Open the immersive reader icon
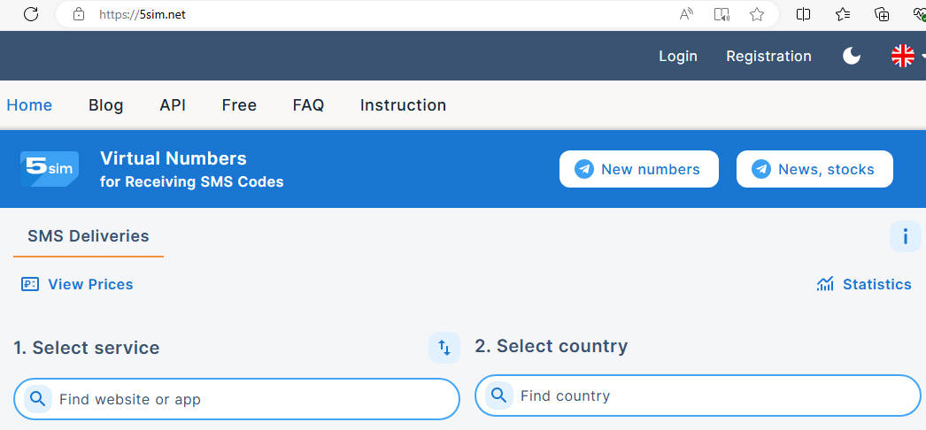Image resolution: width=926 pixels, height=430 pixels. click(722, 14)
